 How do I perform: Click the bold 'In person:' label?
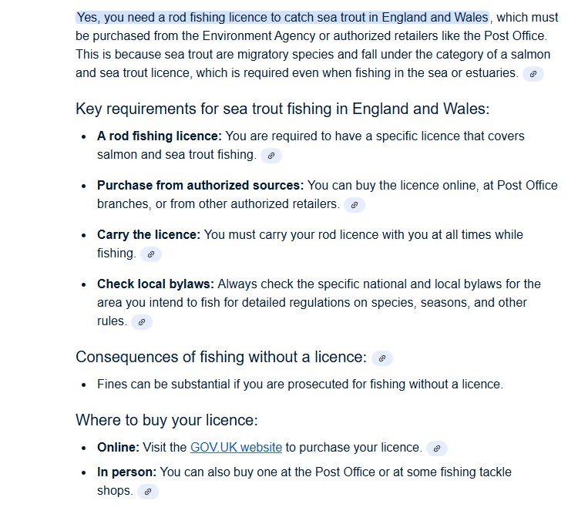pos(126,472)
